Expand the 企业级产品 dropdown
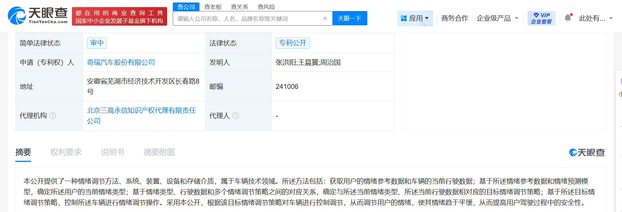The height and width of the screenshot is (212, 622). click(x=517, y=18)
